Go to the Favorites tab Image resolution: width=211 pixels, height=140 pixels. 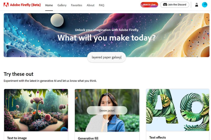[76, 5]
